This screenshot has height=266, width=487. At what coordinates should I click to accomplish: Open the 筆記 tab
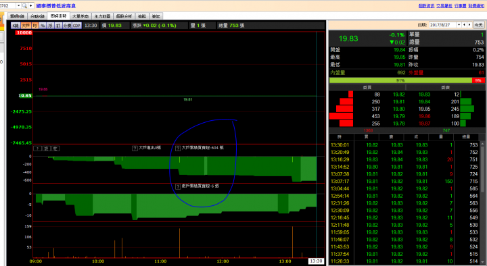point(156,16)
